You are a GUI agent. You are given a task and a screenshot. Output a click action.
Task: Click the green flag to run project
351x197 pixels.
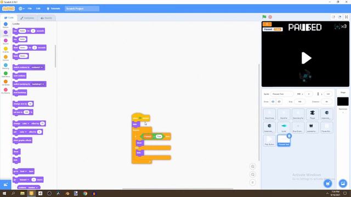(x=264, y=17)
